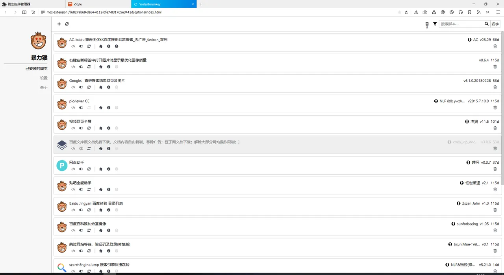The image size is (504, 275).
Task: Click the camera screenshot toolbar icon
Action: (x=425, y=12)
